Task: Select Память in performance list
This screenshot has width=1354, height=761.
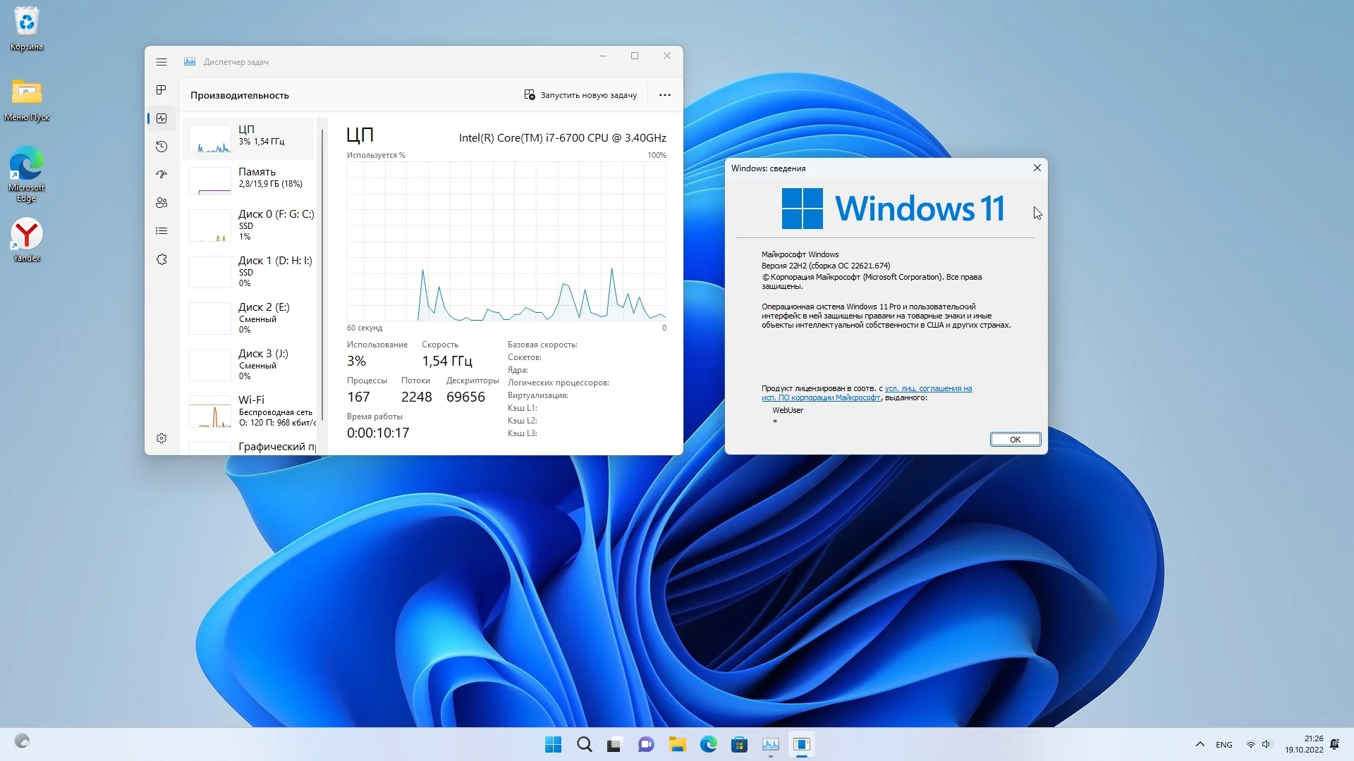Action: (x=250, y=178)
